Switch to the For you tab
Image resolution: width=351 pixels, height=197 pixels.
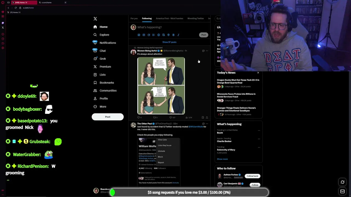(x=134, y=18)
